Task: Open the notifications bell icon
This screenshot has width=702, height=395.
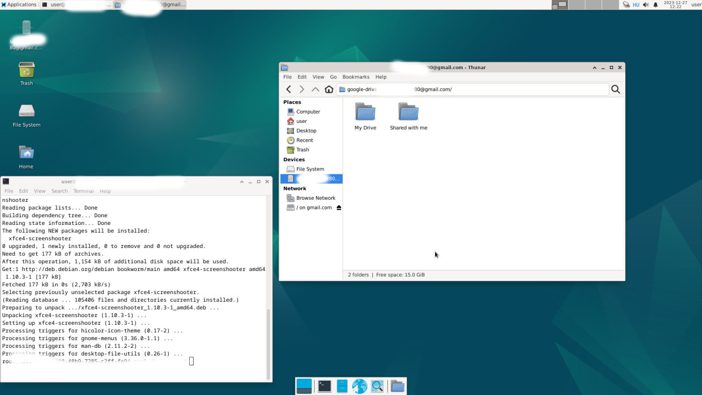Action: click(655, 4)
